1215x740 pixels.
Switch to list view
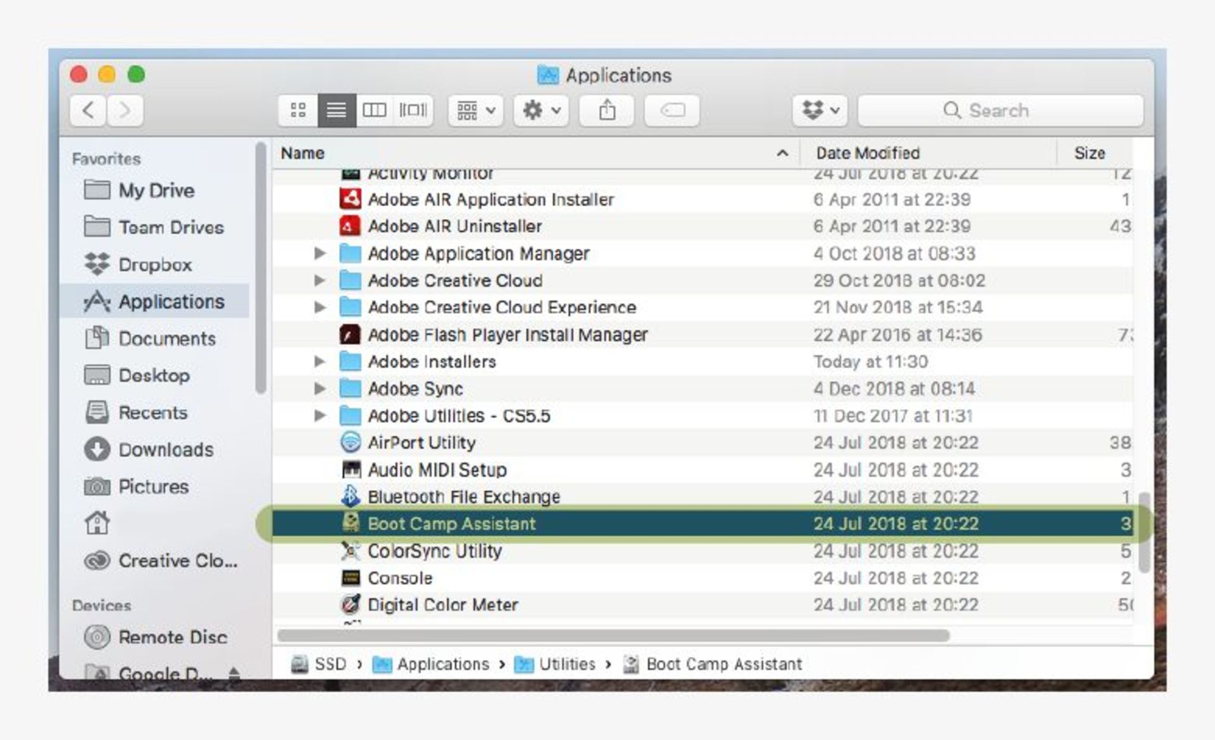(x=337, y=111)
